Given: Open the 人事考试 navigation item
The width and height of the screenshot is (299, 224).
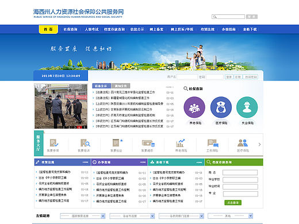Looking at the screenshot, I should [91, 29].
